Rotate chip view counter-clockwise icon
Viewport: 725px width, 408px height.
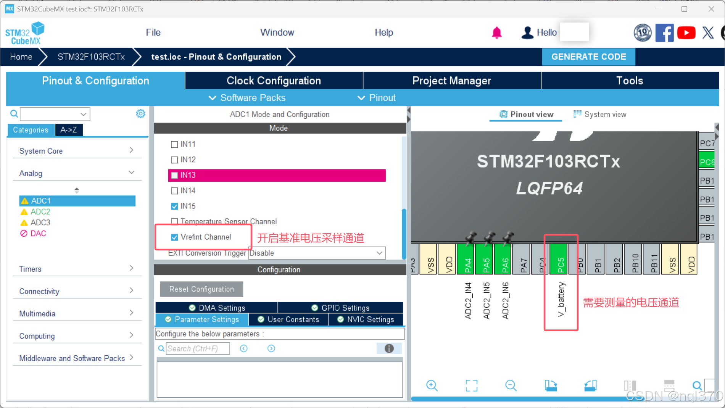590,385
